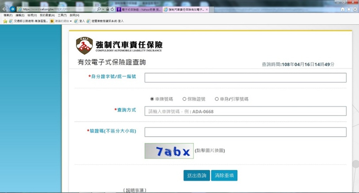359x193 pixels.
Task: Click the search magnifier in address bar
Action: click(99, 9)
